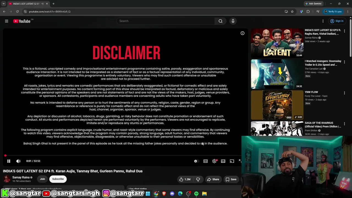This screenshot has height=198, width=352.
Task: Mute the tab using speaker icon
Action: tap(42, 4)
